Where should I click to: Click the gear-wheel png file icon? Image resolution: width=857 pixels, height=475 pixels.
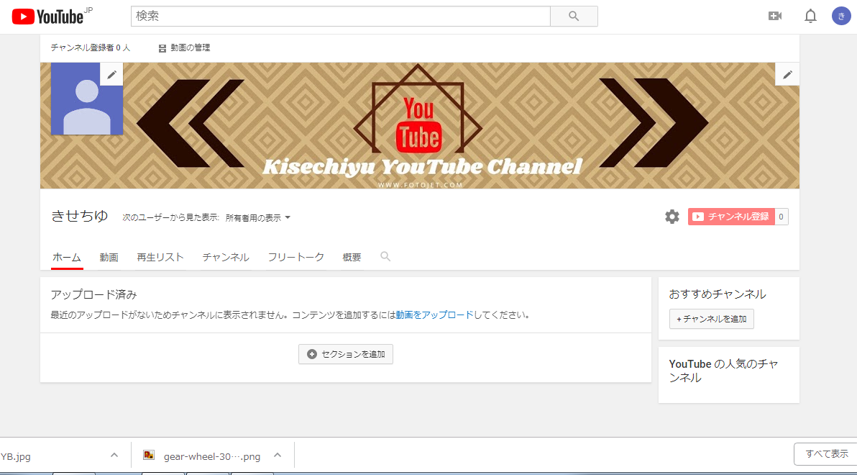pyautogui.click(x=149, y=456)
